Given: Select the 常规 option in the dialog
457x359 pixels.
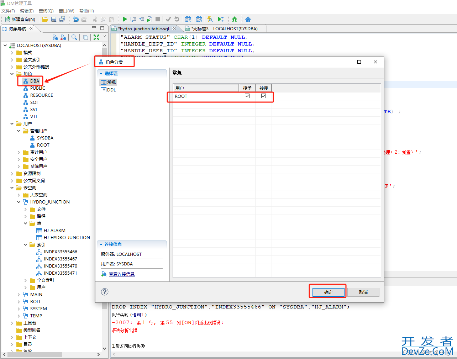Looking at the screenshot, I should (108, 82).
